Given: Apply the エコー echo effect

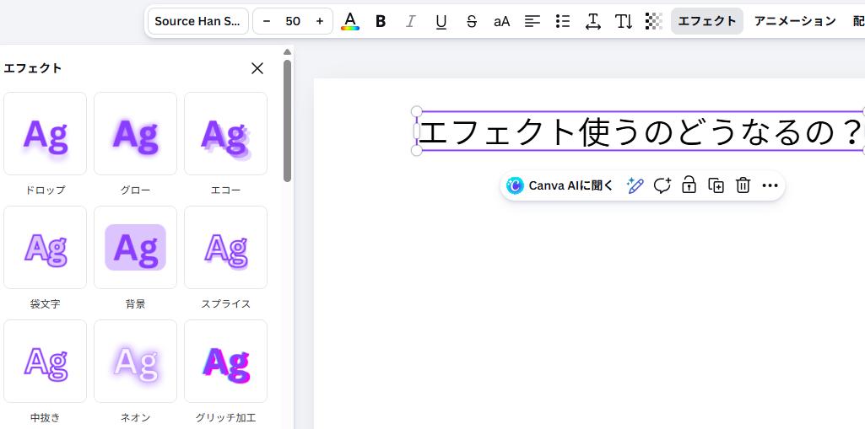Looking at the screenshot, I should pos(225,134).
